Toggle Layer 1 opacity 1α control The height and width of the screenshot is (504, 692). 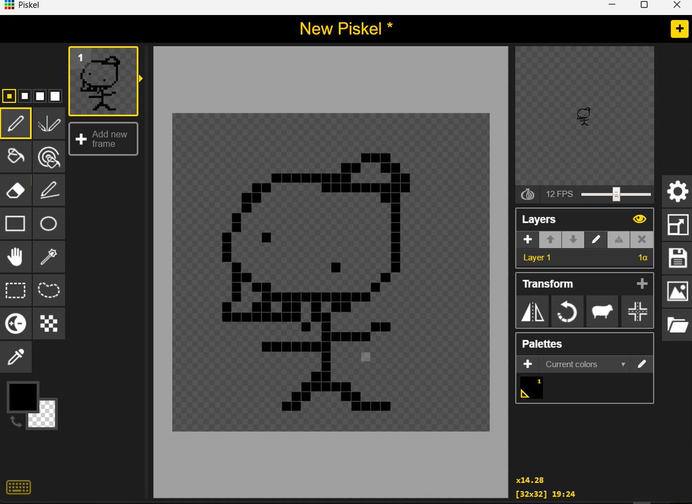pyautogui.click(x=642, y=257)
